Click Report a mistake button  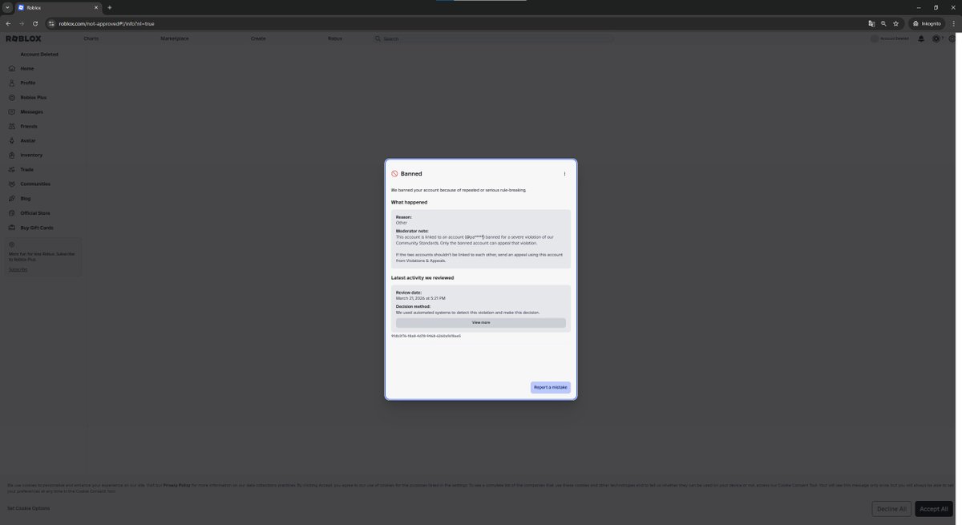click(551, 387)
